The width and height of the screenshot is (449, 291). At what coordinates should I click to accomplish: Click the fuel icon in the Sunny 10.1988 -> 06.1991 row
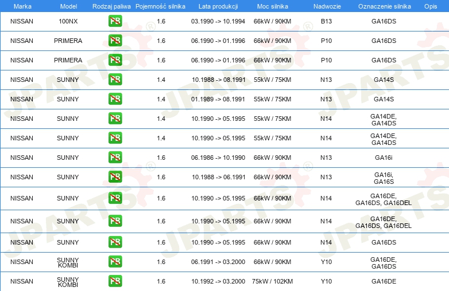pyautogui.click(x=115, y=177)
